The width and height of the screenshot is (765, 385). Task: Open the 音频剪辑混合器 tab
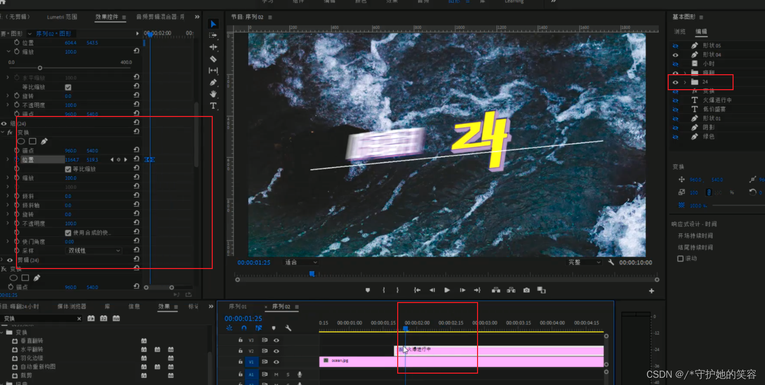coord(160,17)
